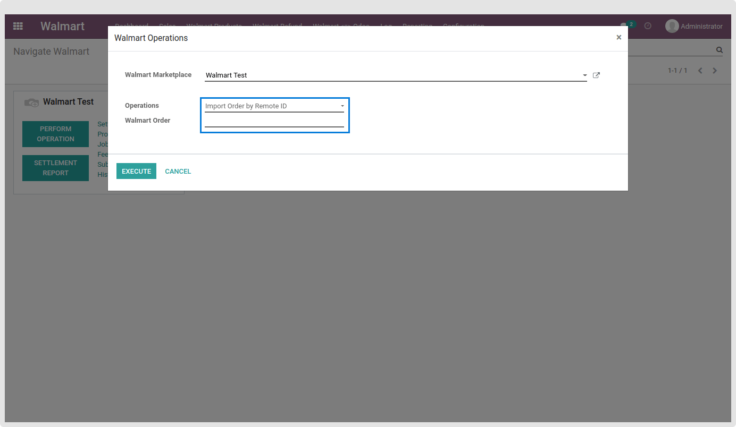Viewport: 736px width, 427px height.
Task: Click the Walmart brand title
Action: click(x=62, y=26)
